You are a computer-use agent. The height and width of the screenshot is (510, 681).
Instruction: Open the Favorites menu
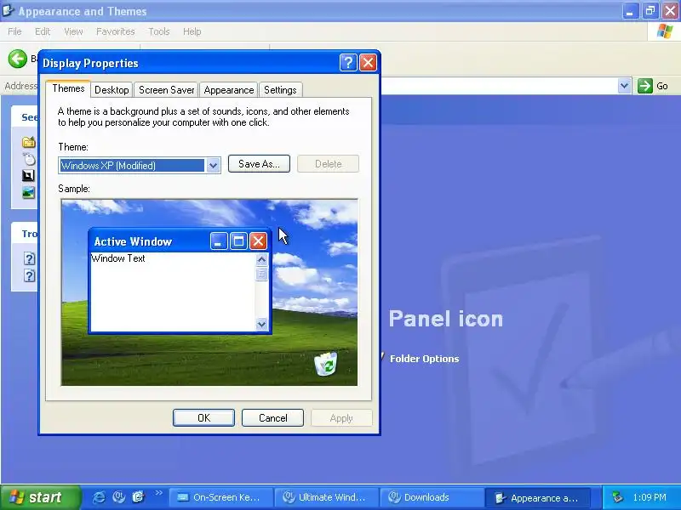(x=116, y=31)
